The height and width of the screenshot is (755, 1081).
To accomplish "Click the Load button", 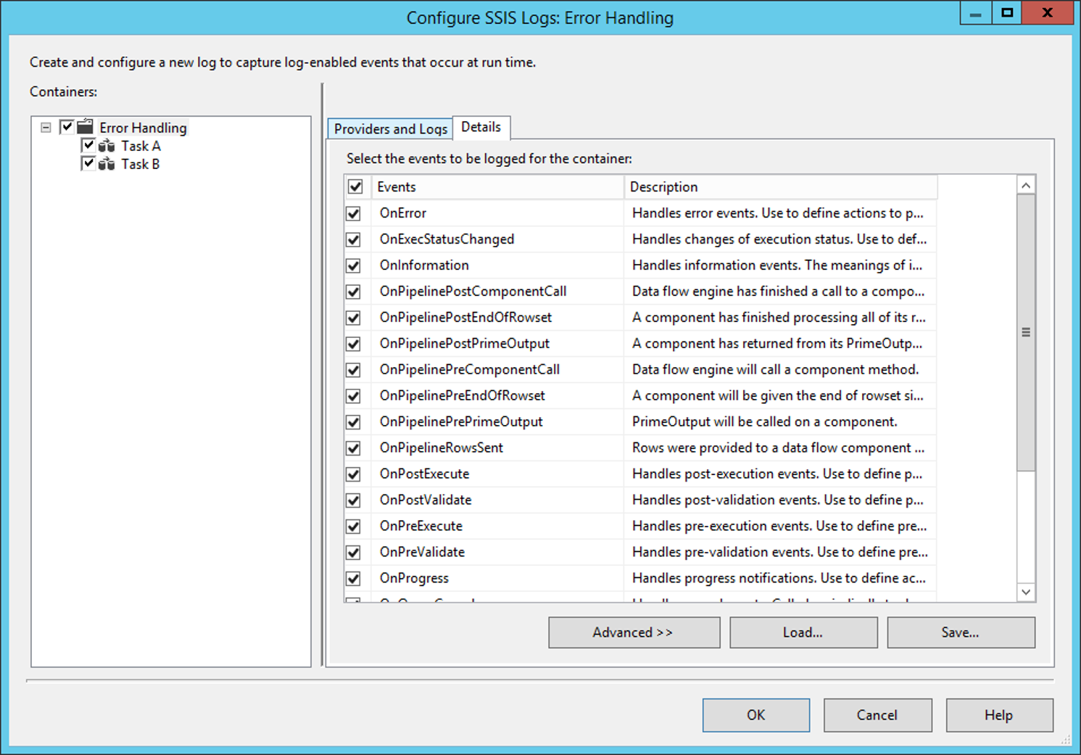I will click(x=803, y=632).
